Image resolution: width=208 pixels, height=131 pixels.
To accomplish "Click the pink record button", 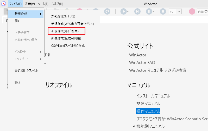I will [192, 11].
